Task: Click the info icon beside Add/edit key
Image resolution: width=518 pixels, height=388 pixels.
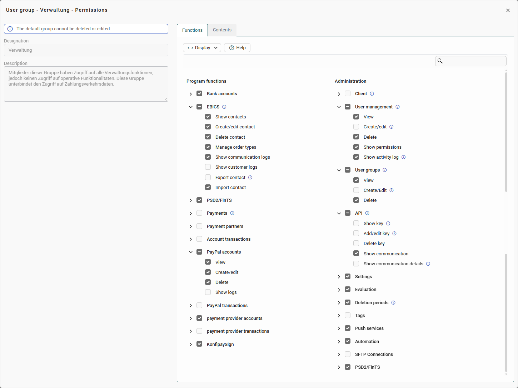Action: (x=394, y=234)
